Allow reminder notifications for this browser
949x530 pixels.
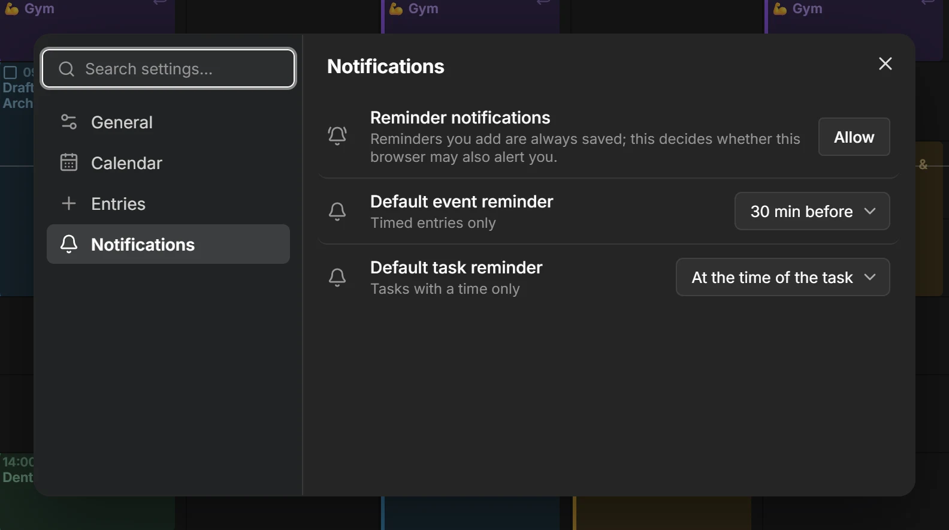coord(854,137)
